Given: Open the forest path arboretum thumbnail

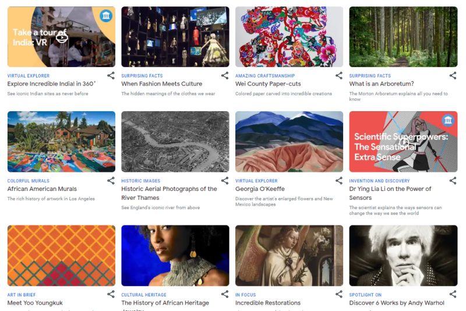Looking at the screenshot, I should tap(403, 37).
